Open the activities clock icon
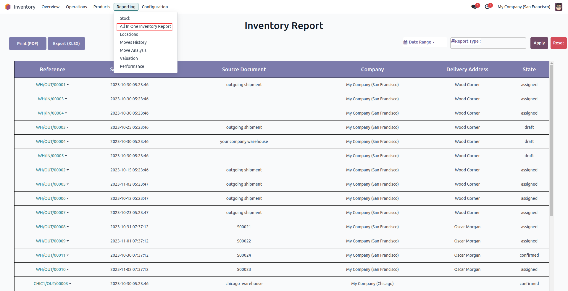 click(487, 7)
